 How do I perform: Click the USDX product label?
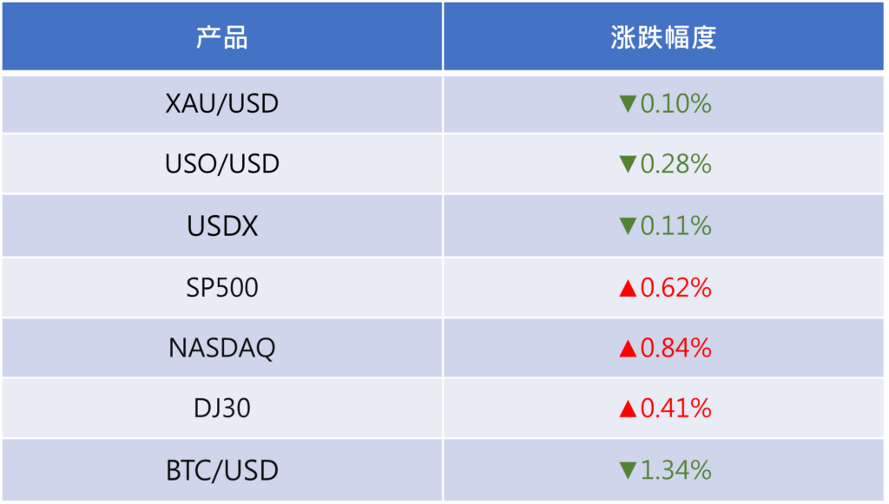click(222, 226)
